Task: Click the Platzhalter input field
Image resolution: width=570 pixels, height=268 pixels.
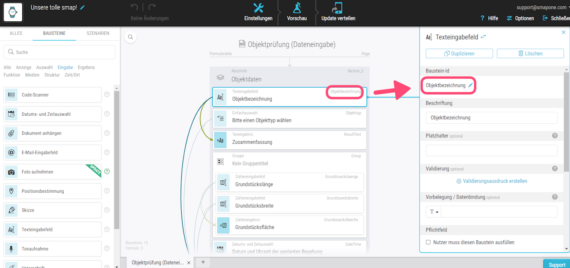Action: 492,150
